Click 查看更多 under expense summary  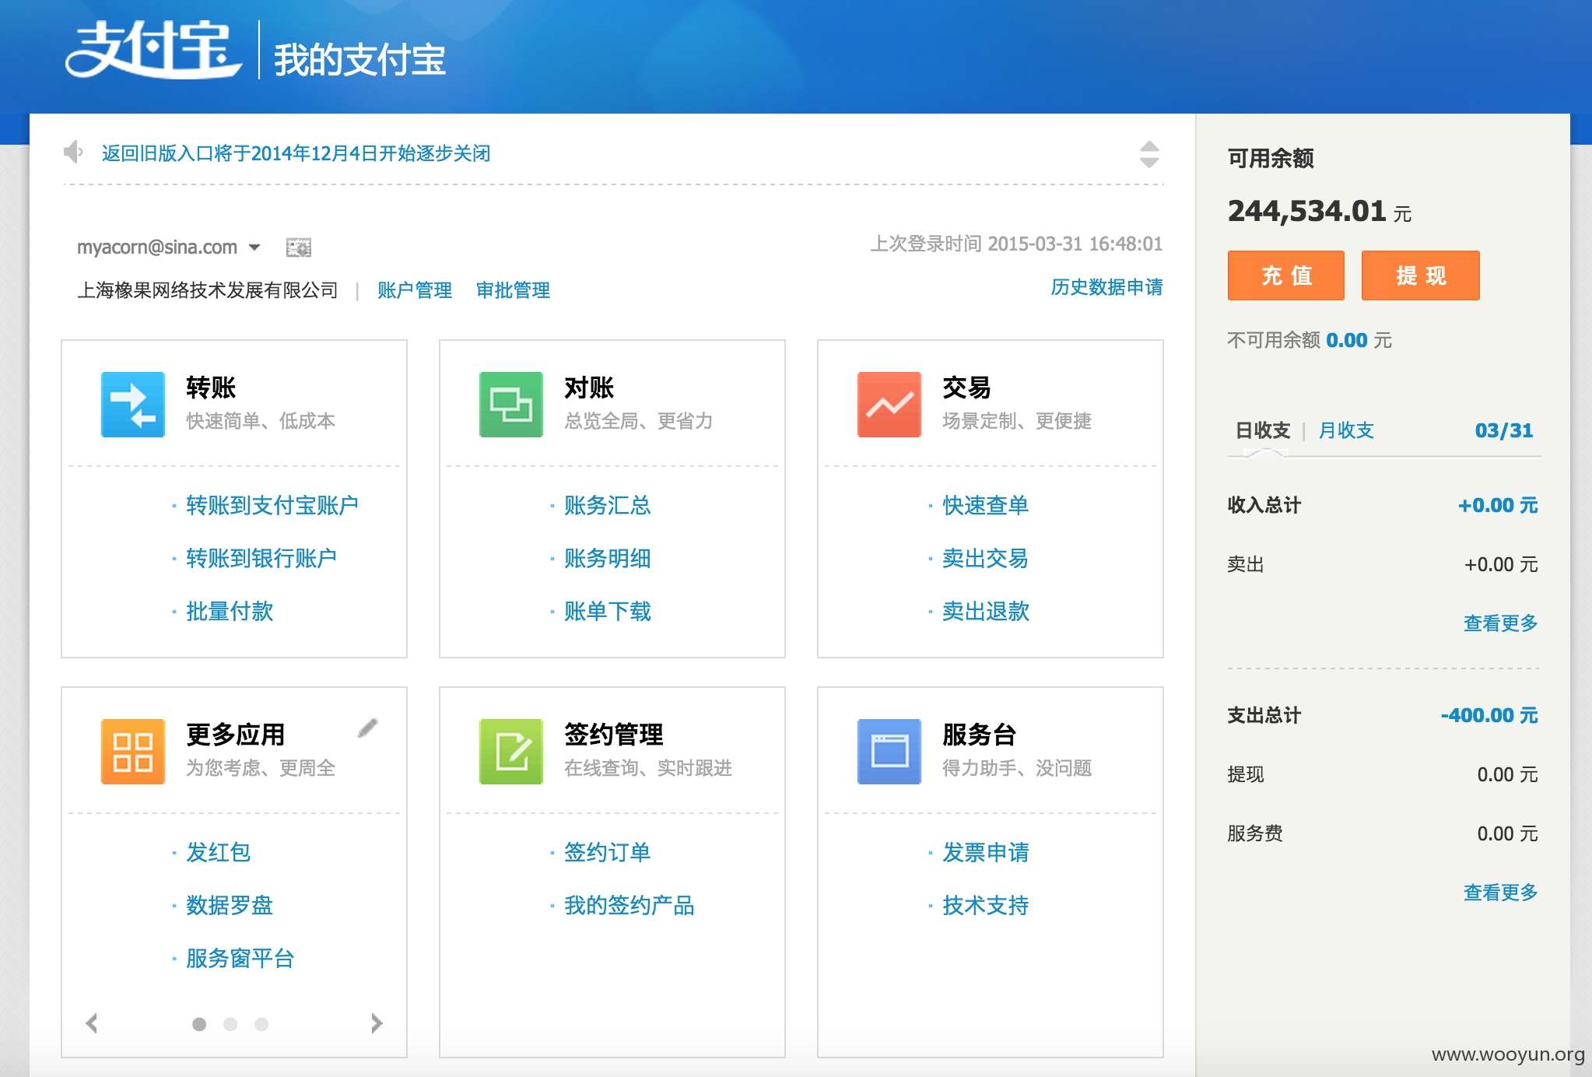1501,893
